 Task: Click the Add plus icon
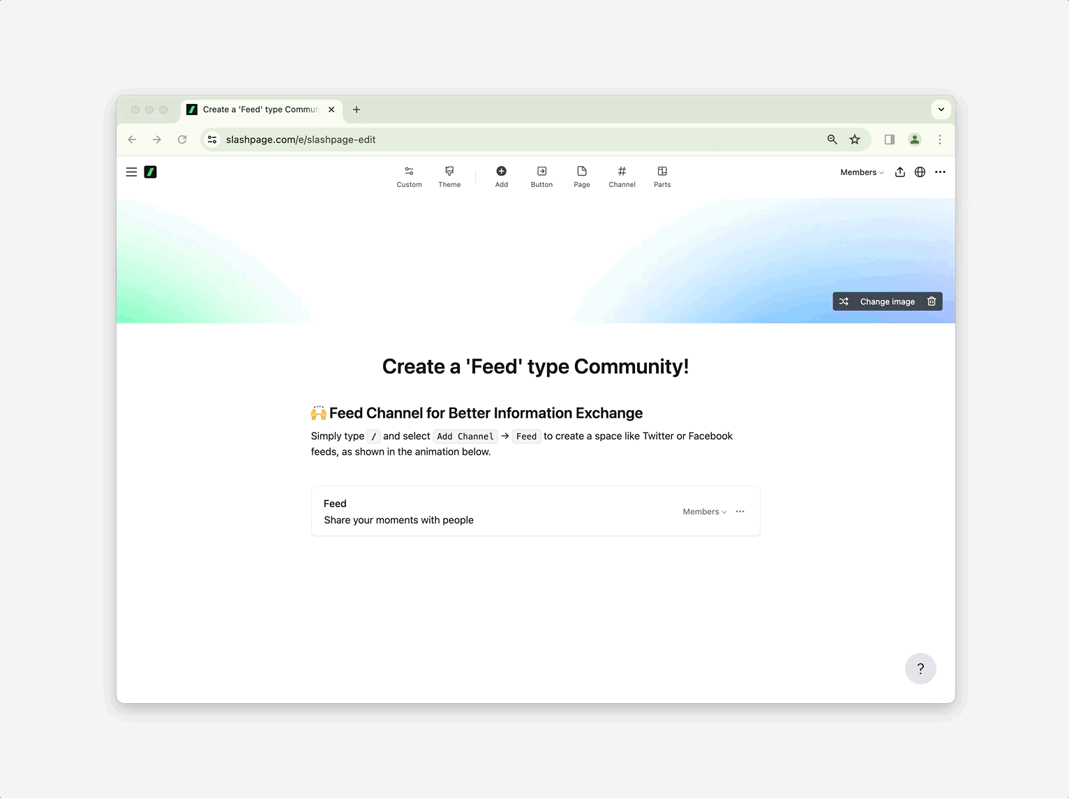pyautogui.click(x=501, y=176)
